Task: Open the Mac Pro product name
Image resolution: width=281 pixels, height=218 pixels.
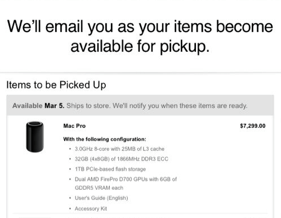Action: coord(74,126)
